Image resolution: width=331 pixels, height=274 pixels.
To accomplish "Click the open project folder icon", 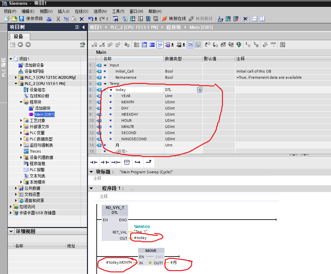I will (14, 19).
